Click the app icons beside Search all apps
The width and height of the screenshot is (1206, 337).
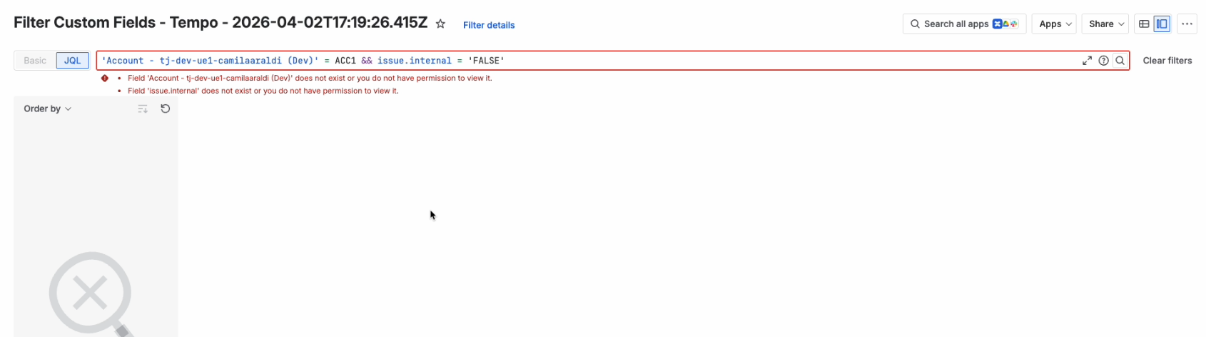tap(1005, 24)
